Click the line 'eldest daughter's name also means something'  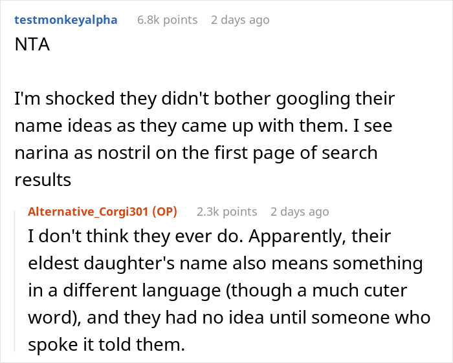click(x=225, y=264)
